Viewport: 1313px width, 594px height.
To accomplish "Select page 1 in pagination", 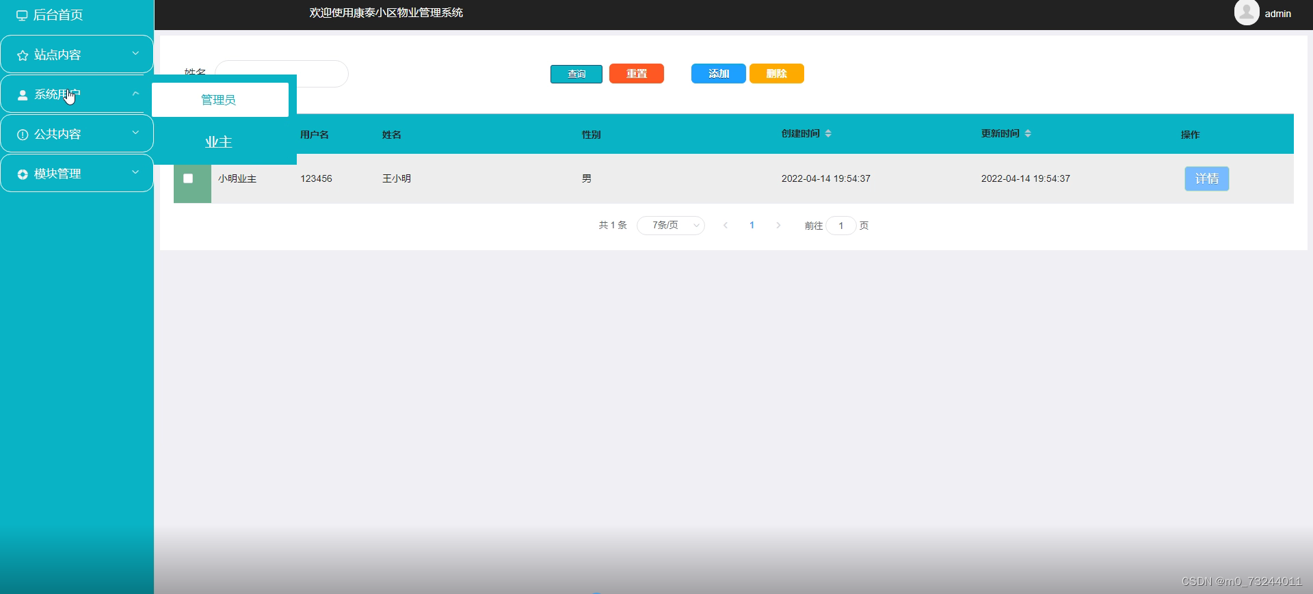I will pos(752,225).
